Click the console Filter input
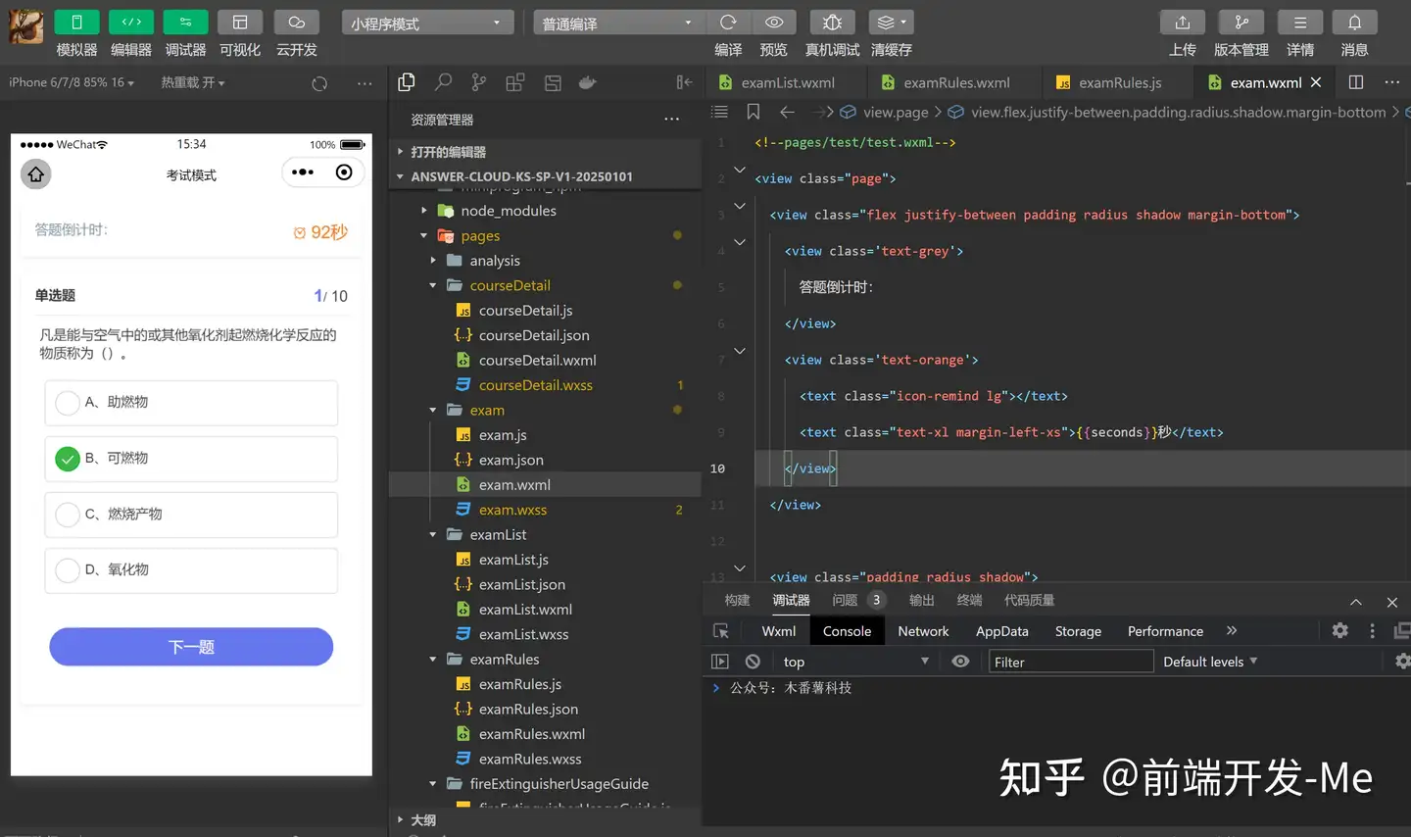 [1071, 662]
